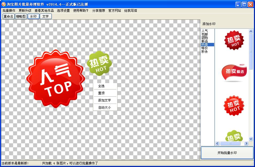
Task: Click the thumbnail list scroll right arrow
Action: (246, 144)
